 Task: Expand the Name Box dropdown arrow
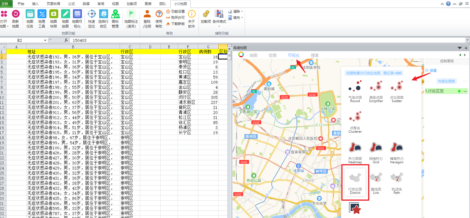click(x=45, y=40)
